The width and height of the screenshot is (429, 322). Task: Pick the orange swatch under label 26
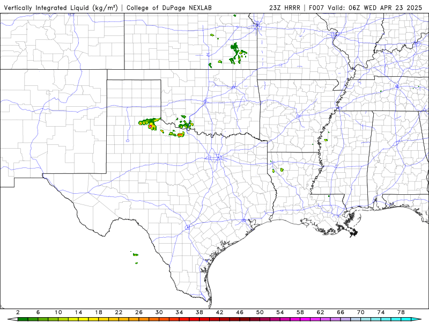pos(144,319)
